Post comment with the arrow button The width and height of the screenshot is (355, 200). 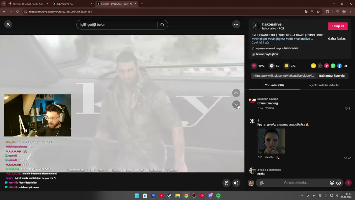[x=348, y=183]
